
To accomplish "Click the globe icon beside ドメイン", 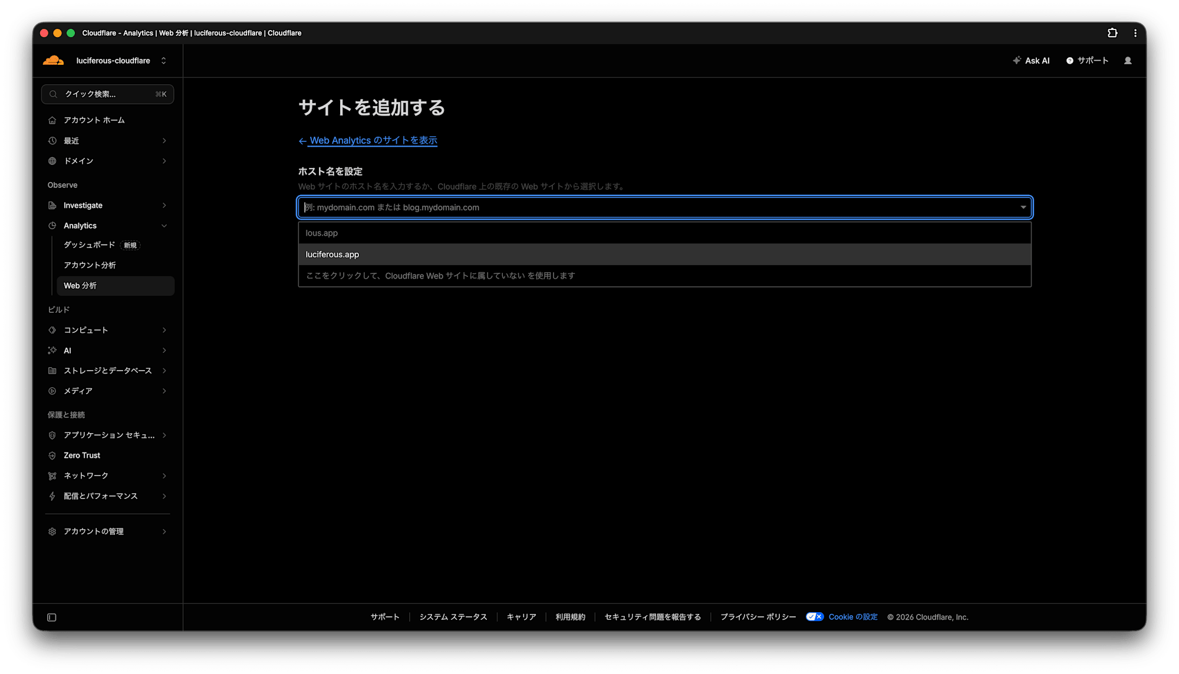I will [x=52, y=161].
